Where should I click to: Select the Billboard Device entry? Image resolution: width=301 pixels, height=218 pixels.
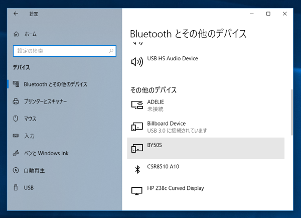point(206,127)
